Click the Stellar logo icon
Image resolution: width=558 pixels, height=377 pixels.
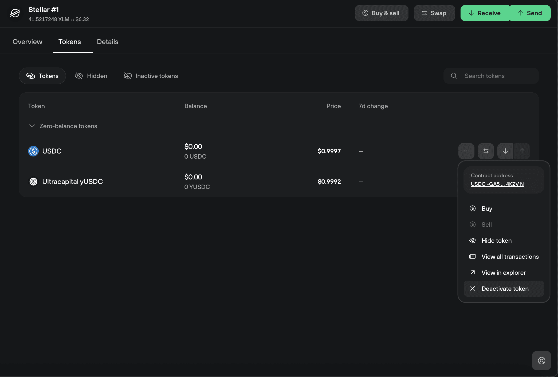coord(15,13)
